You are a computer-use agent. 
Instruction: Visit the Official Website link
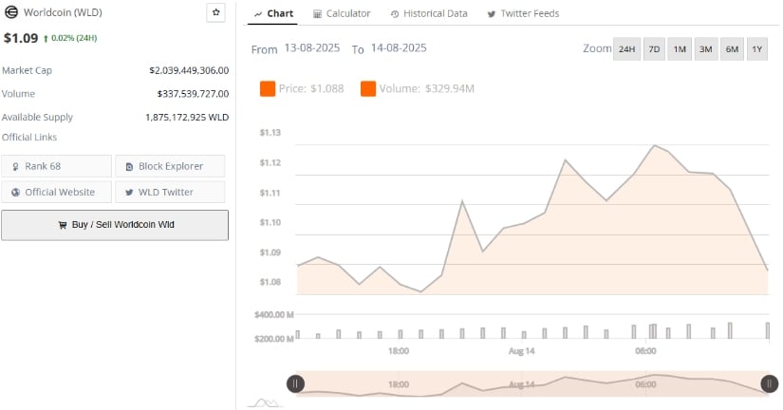(x=56, y=192)
